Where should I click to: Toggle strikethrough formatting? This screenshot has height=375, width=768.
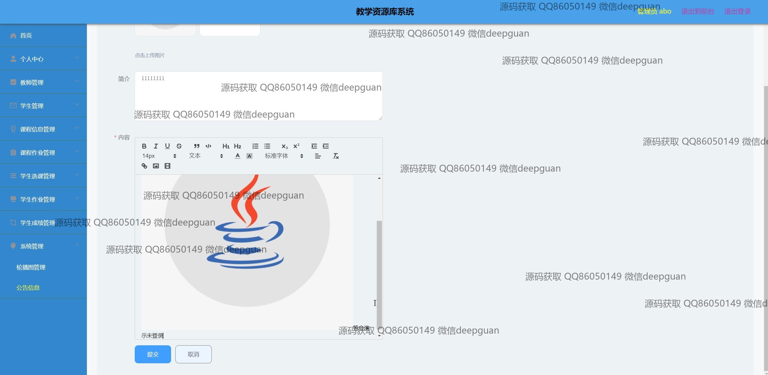tap(179, 146)
